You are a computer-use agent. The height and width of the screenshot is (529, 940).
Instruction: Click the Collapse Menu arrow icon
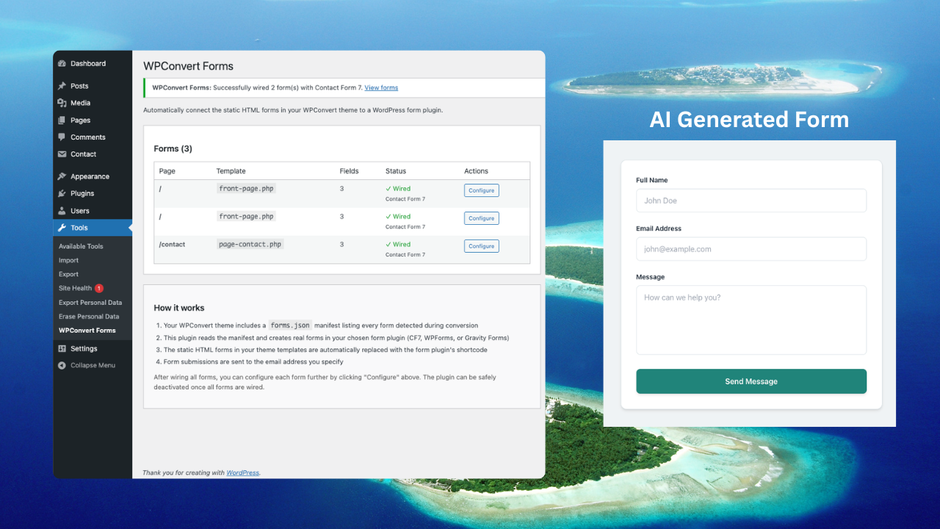[62, 365]
